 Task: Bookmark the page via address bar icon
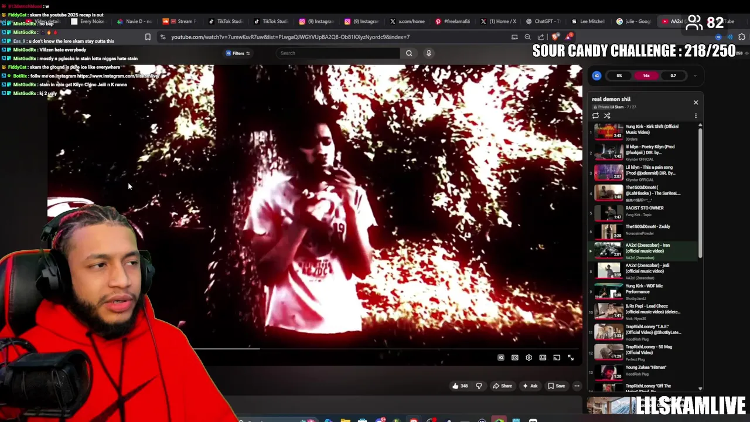coord(148,37)
